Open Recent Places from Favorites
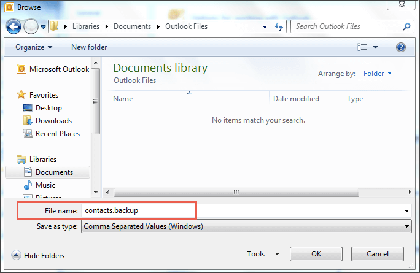Viewport: 420px width, 273px height. pyautogui.click(x=51, y=134)
